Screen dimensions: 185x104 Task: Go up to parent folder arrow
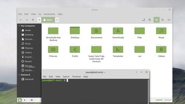coord(33,20)
